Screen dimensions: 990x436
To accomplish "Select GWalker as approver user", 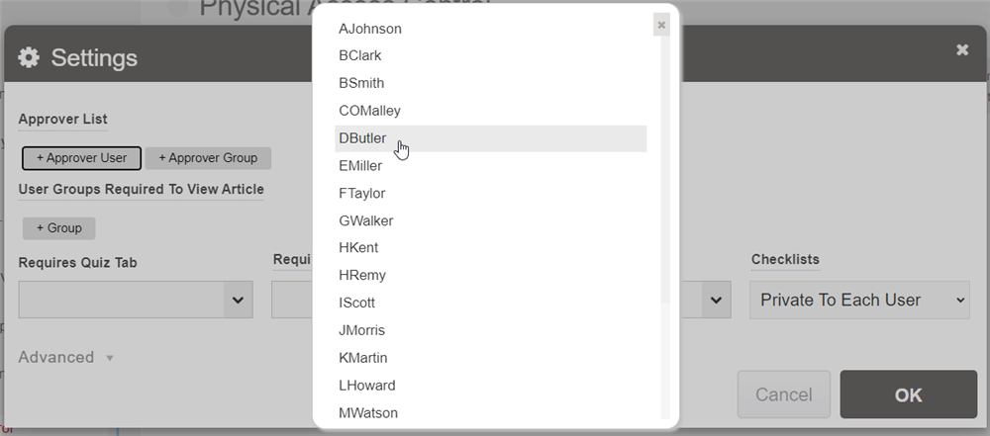I will [x=365, y=220].
